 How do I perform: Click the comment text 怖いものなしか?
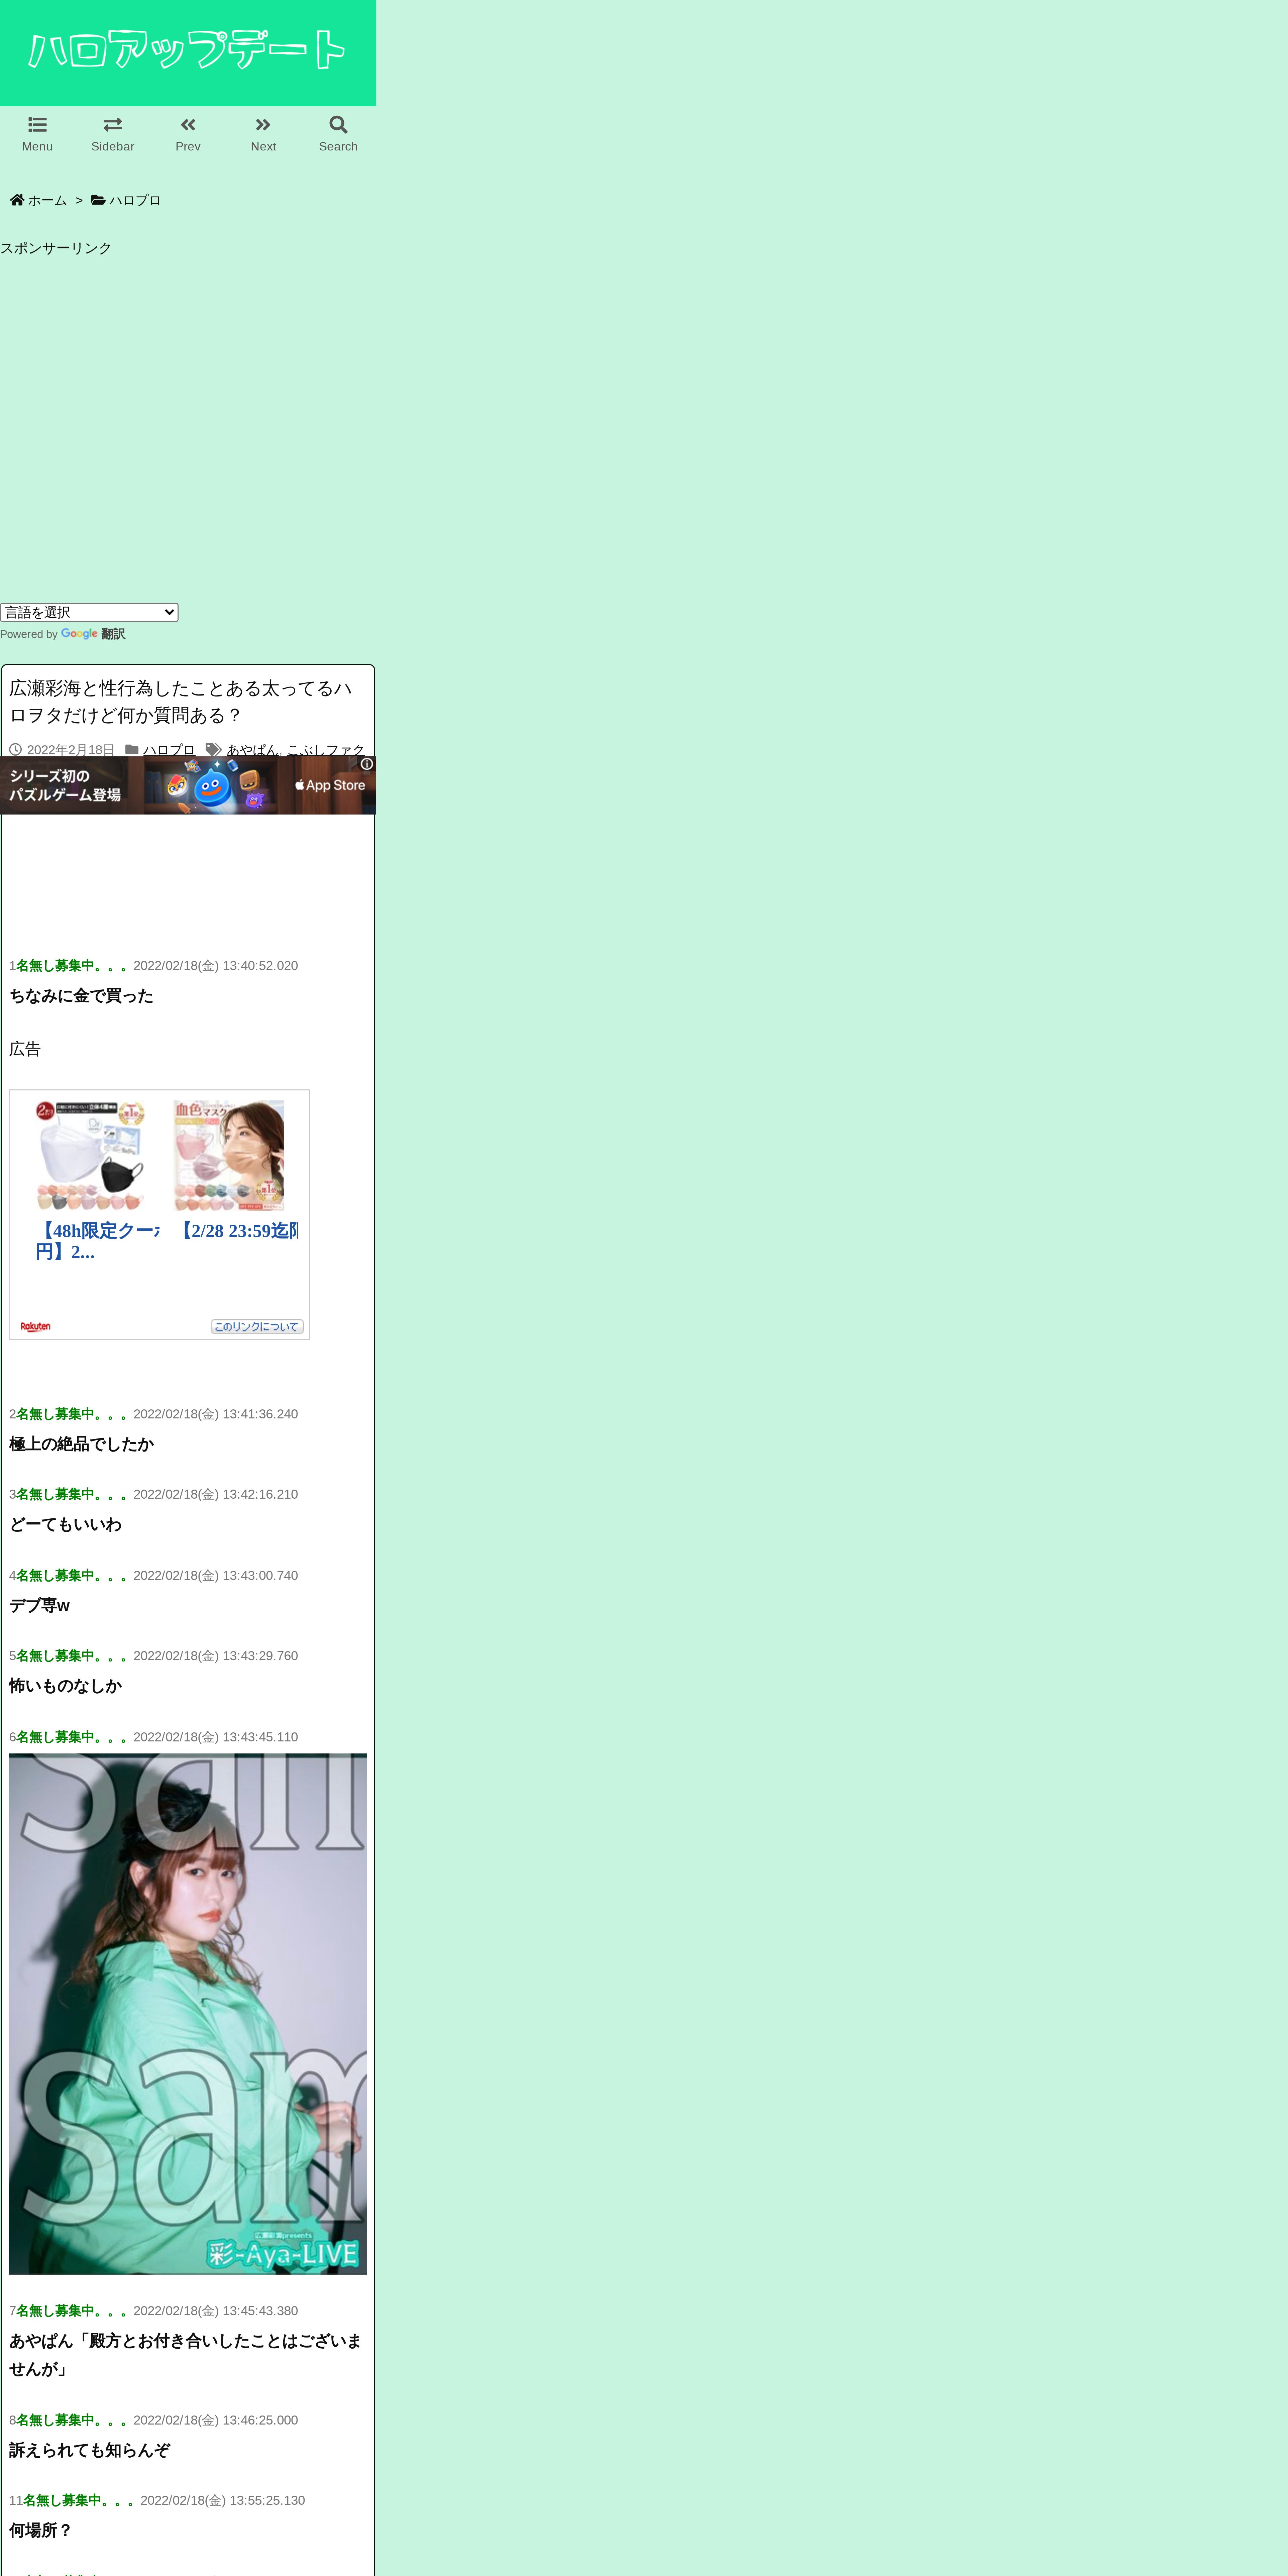65,1686
